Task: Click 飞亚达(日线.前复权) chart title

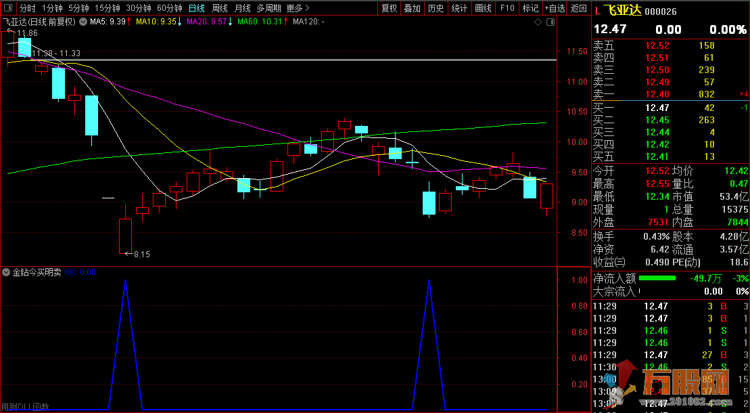Action: click(39, 22)
